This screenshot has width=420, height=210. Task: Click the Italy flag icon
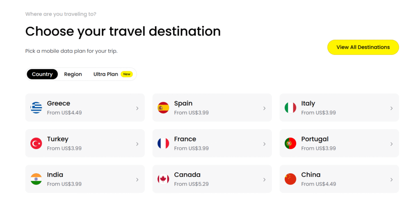(x=290, y=108)
